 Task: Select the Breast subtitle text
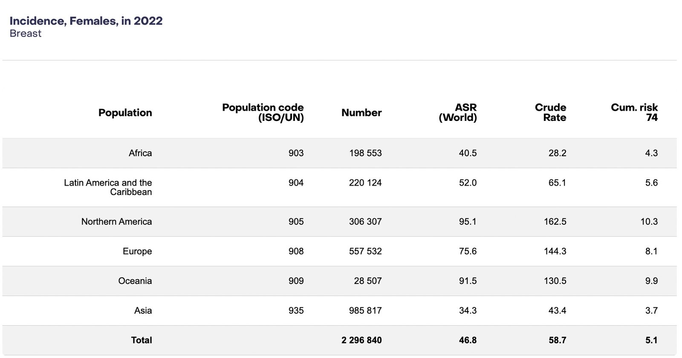pyautogui.click(x=26, y=34)
